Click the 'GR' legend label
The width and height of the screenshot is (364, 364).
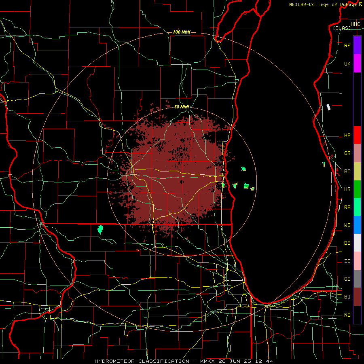(x=347, y=153)
